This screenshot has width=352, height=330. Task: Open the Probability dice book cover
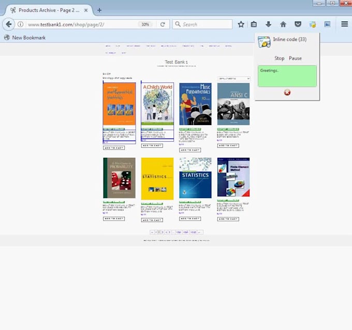coord(119,177)
